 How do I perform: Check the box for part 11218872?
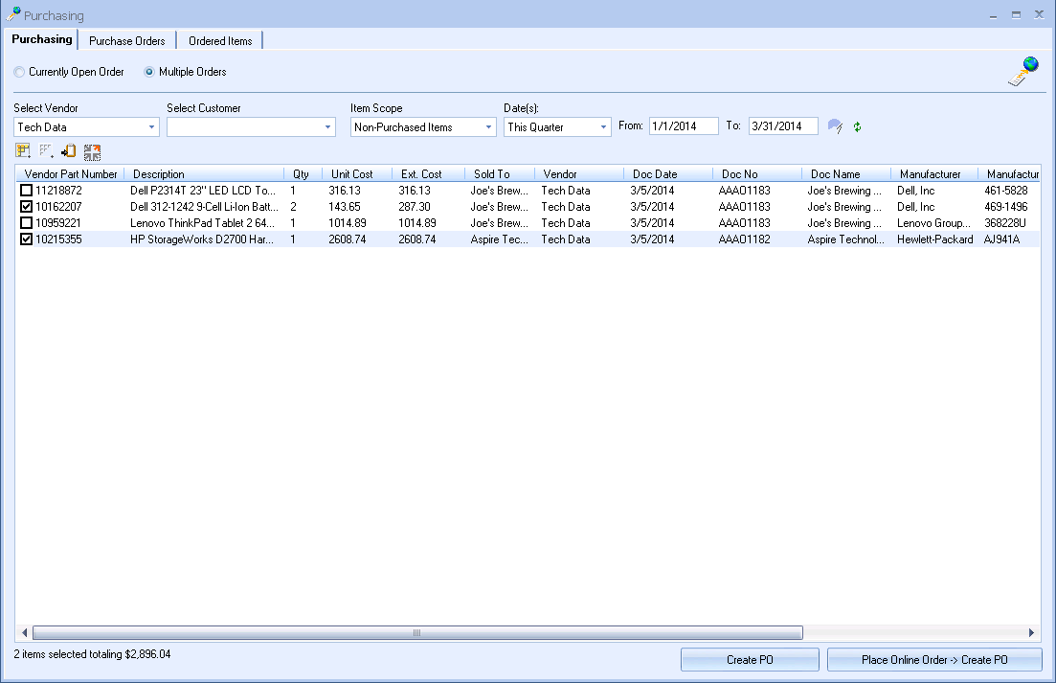(27, 191)
